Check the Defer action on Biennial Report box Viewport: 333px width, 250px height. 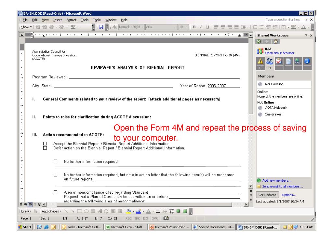click(x=45, y=148)
